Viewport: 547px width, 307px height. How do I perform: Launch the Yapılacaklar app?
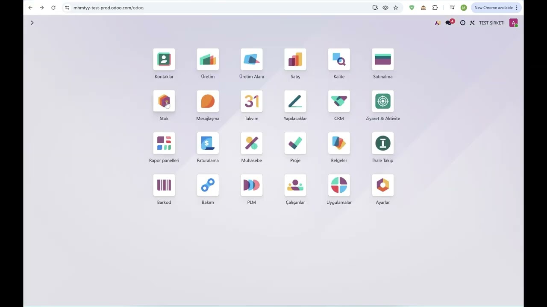(x=295, y=101)
